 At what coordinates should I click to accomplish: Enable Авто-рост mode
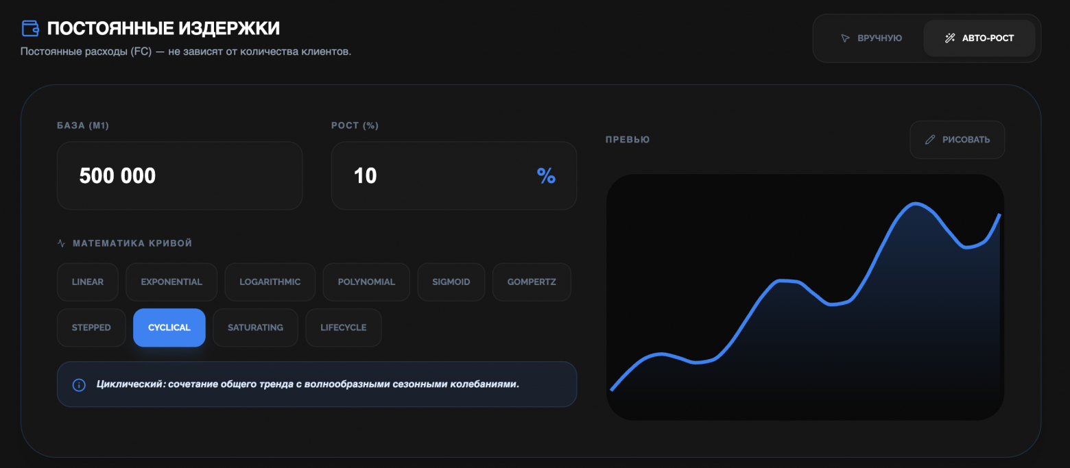979,38
